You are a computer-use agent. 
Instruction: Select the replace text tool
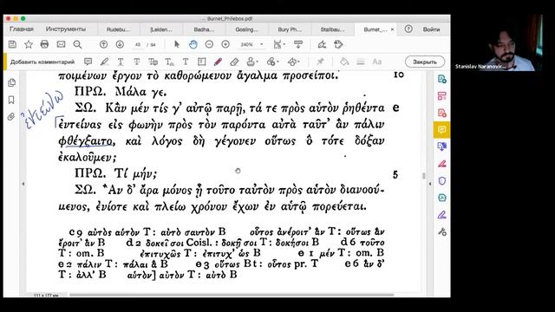click(x=153, y=62)
